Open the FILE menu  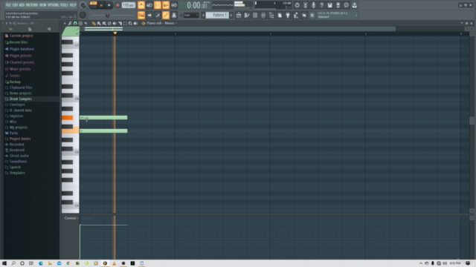tap(8, 5)
